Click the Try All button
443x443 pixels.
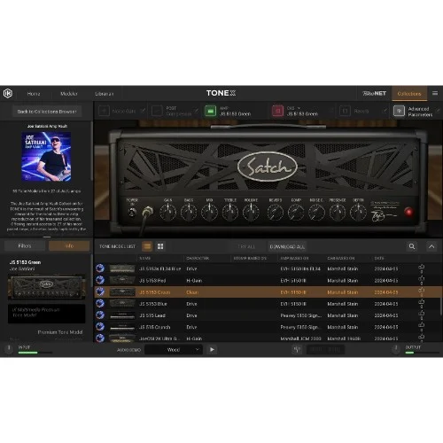tap(246, 246)
